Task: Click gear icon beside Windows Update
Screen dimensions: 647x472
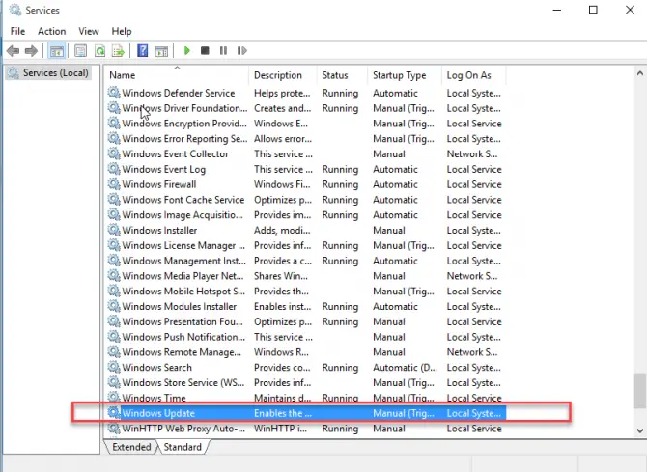Action: point(114,412)
